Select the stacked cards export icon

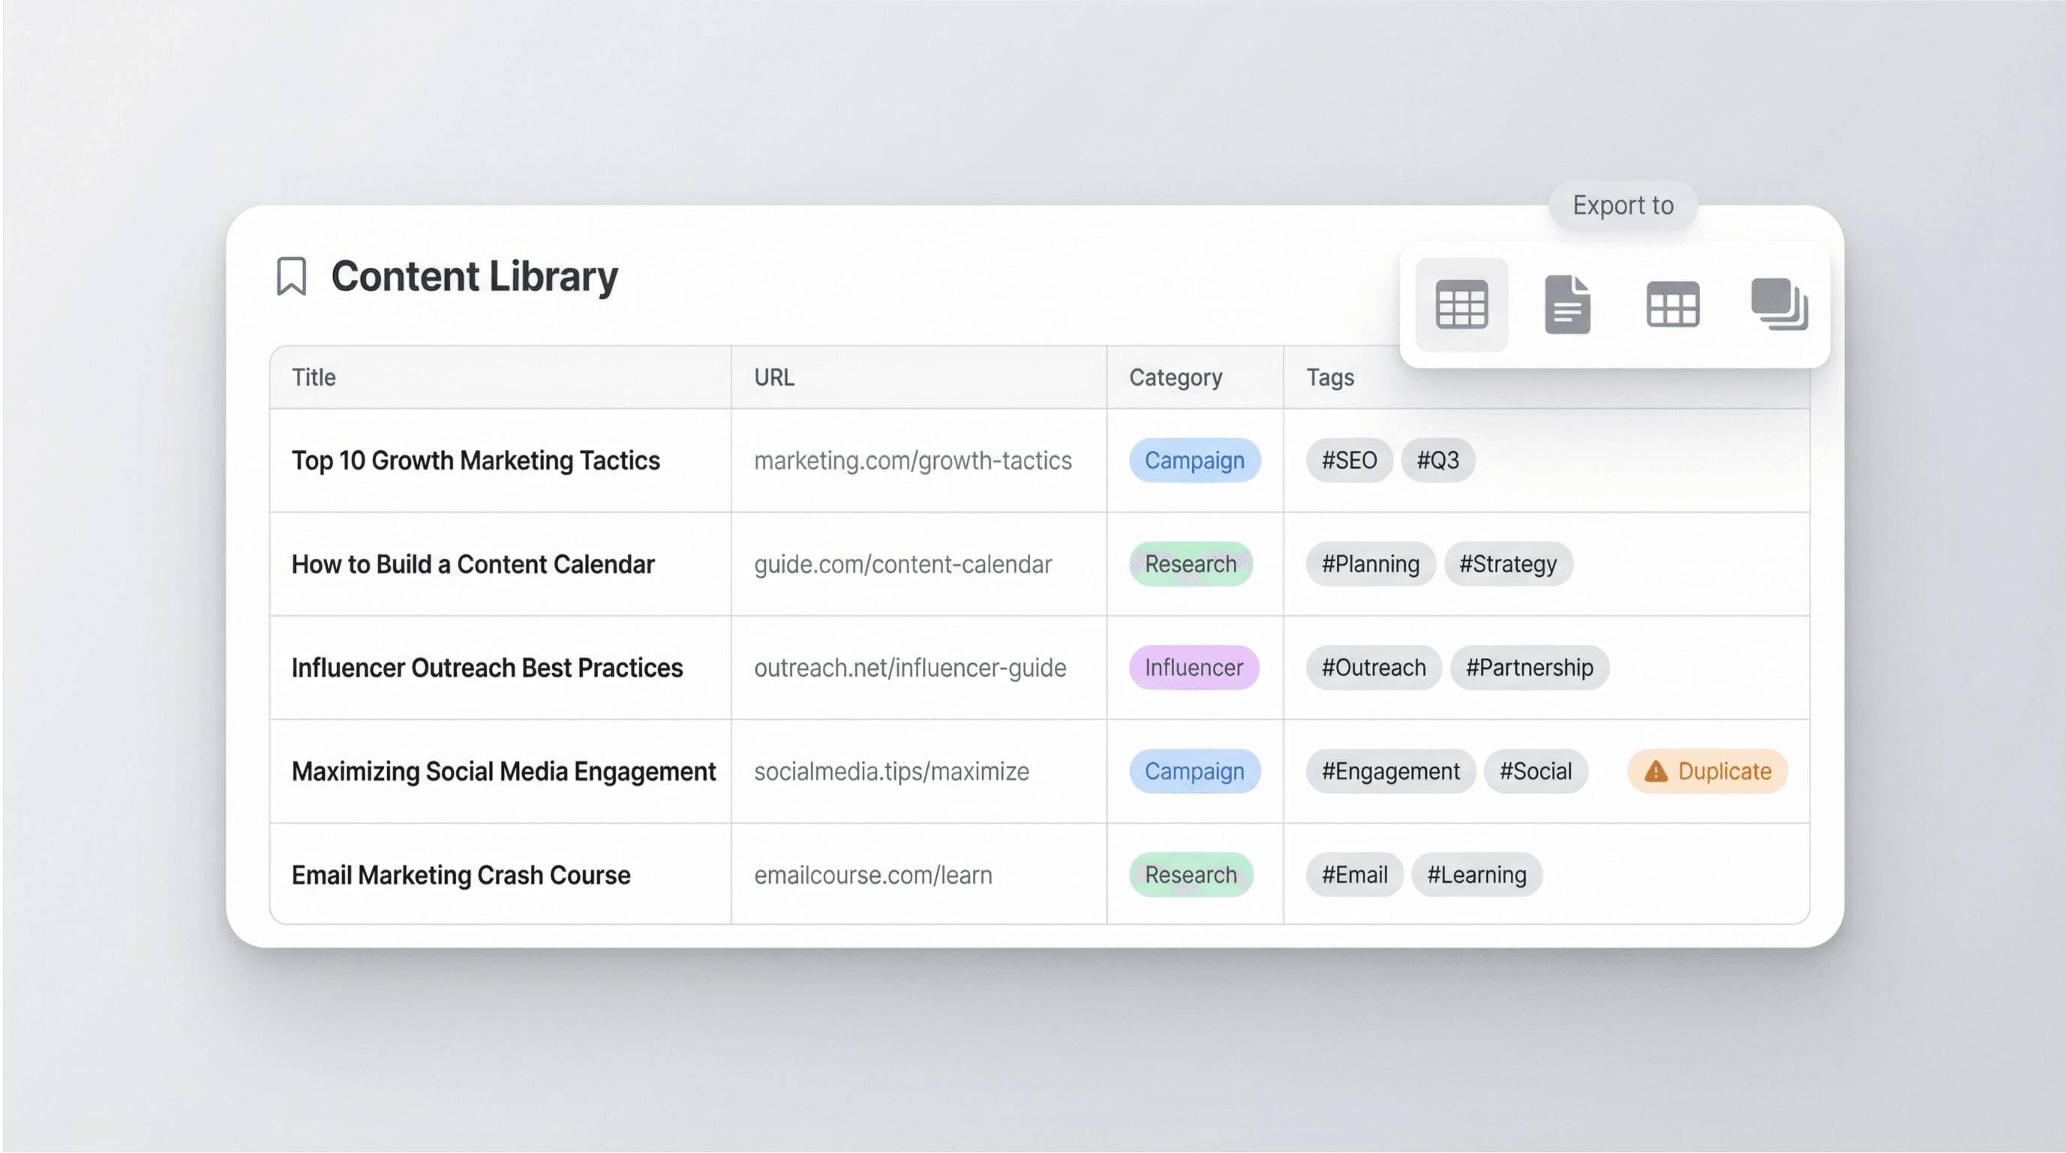click(x=1779, y=305)
